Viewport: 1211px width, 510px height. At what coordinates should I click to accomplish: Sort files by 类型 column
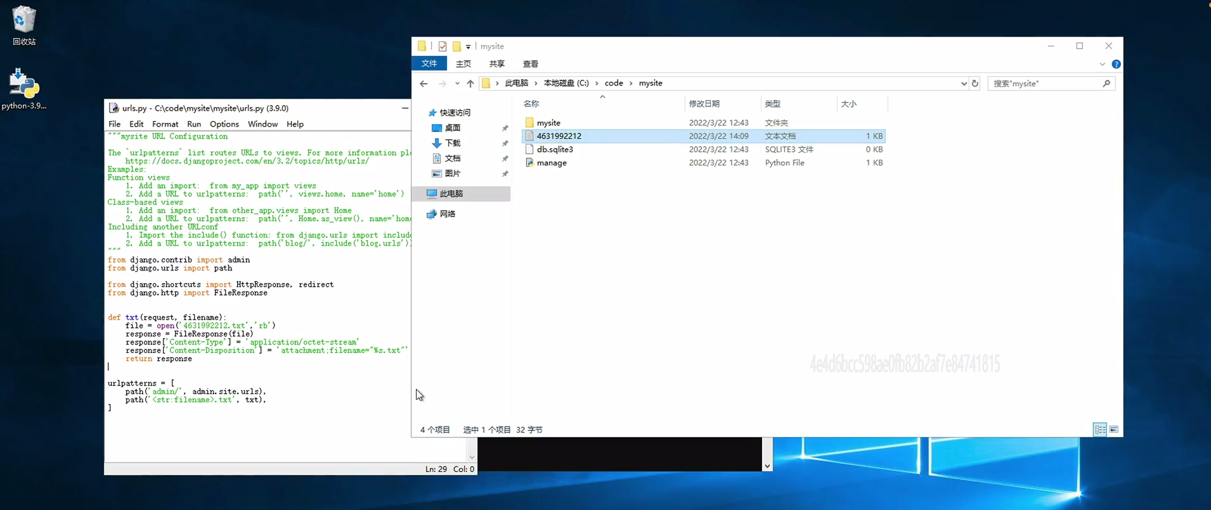tap(772, 104)
